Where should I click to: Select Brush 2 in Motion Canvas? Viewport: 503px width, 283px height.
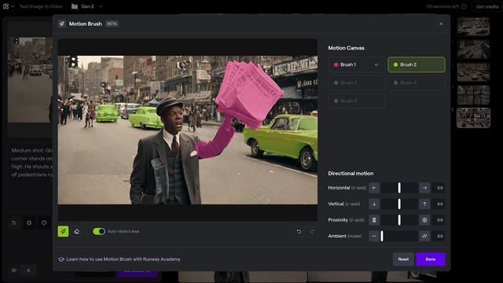[x=417, y=64]
